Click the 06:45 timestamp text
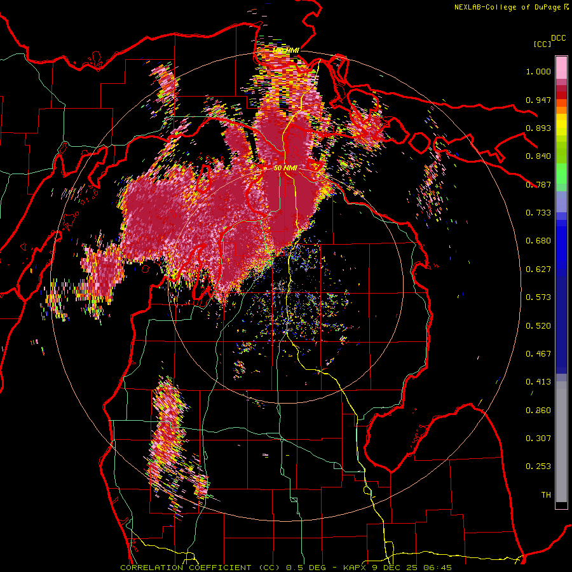Image resolution: width=572 pixels, height=572 pixels. tap(438, 568)
